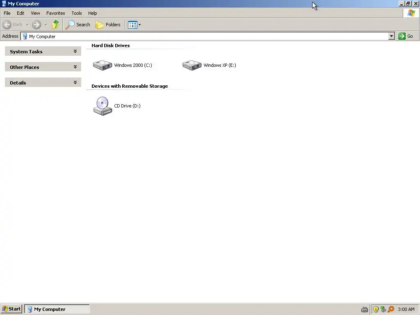
Task: Click the Forward arrow icon
Action: 37,25
